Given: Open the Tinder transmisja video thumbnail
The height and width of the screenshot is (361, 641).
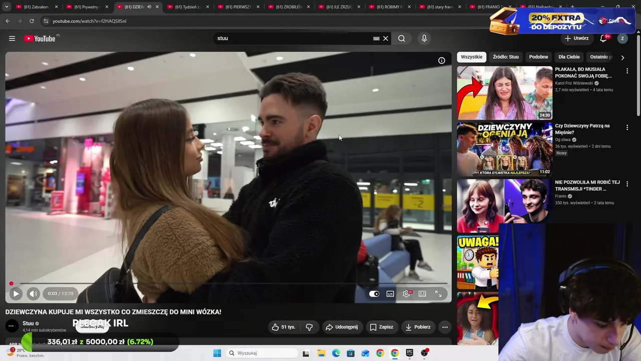Looking at the screenshot, I should [x=505, y=206].
